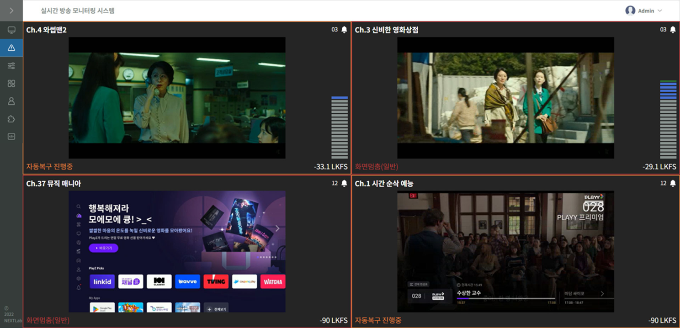Click the 화면멈춤(일반) status on Ch.3

tap(377, 166)
